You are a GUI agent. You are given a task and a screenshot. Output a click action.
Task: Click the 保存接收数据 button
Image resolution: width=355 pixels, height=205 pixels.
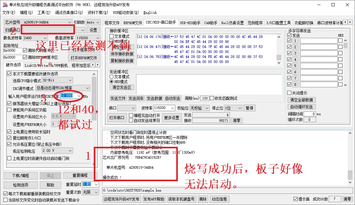122,54
